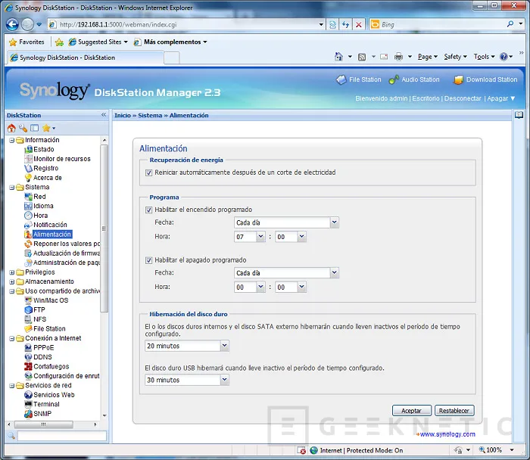Toggle Habilitar el apagado programado checkbox

(x=148, y=260)
